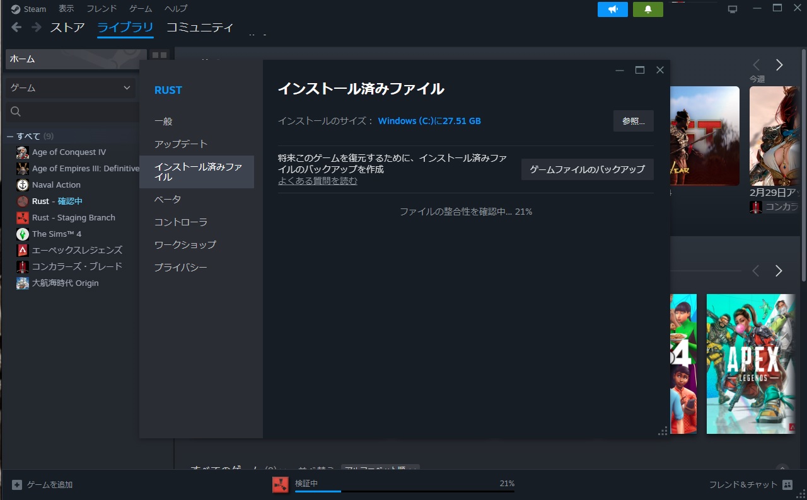Collapse the すべて games category

[x=11, y=137]
